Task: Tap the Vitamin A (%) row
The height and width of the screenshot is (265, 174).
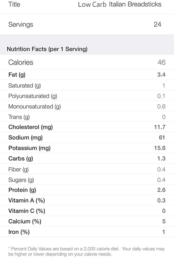Action: click(x=87, y=200)
